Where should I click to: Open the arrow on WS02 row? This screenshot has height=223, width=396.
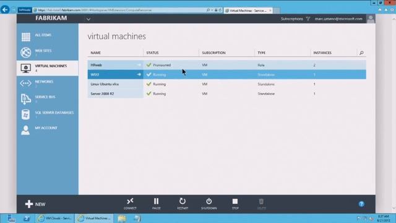(x=139, y=74)
